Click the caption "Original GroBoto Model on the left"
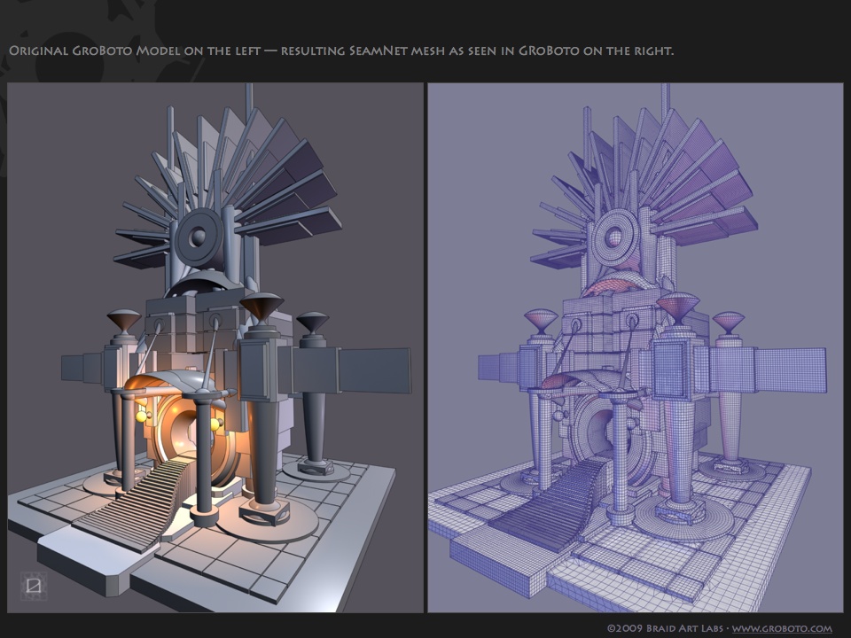The height and width of the screenshot is (638, 851). click(135, 51)
